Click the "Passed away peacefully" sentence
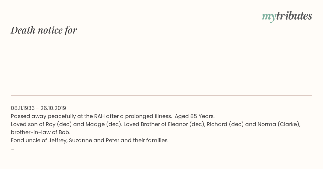The width and height of the screenshot is (323, 169). pyautogui.click(x=91, y=116)
